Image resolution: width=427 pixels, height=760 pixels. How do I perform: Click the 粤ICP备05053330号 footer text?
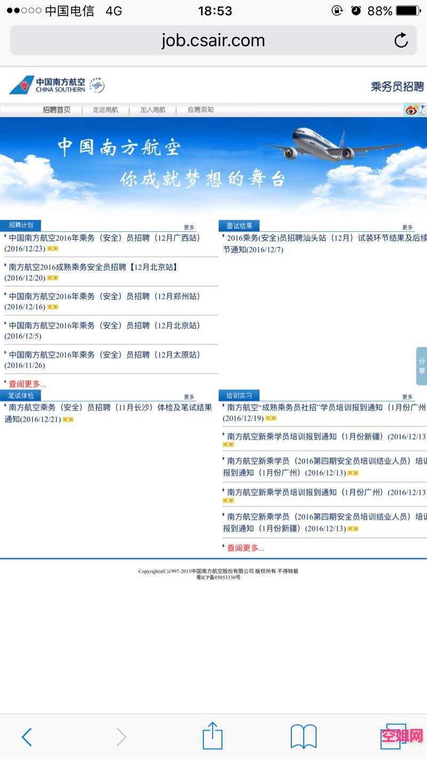click(x=218, y=578)
